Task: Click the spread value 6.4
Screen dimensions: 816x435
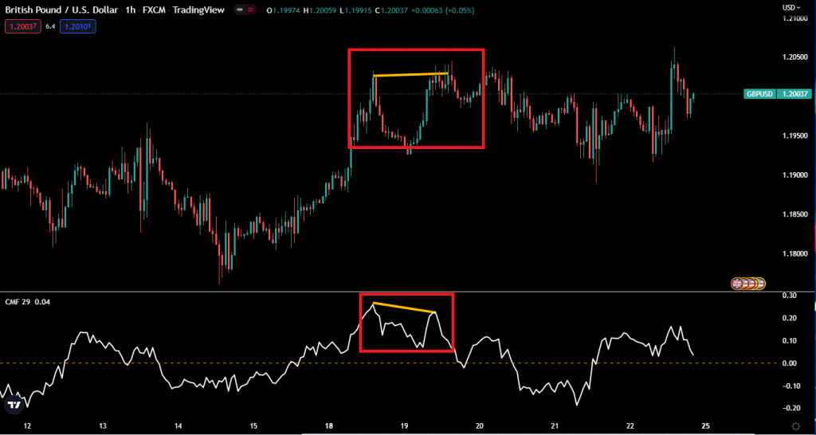Action: point(50,26)
